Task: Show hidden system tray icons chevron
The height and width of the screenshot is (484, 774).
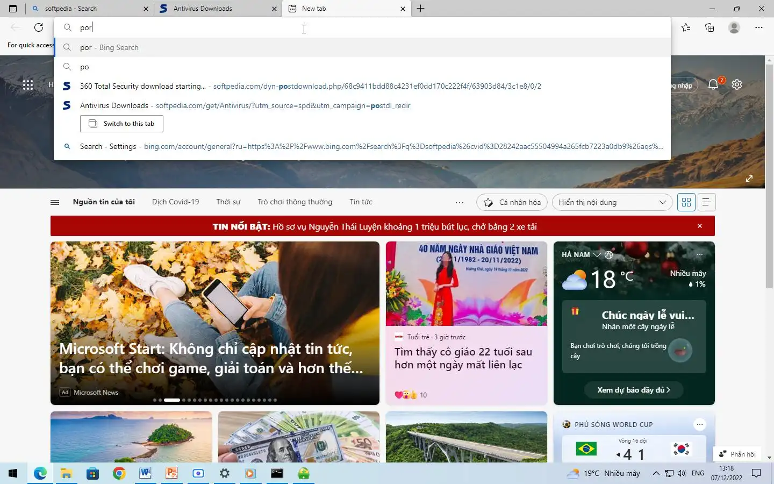Action: coord(656,473)
